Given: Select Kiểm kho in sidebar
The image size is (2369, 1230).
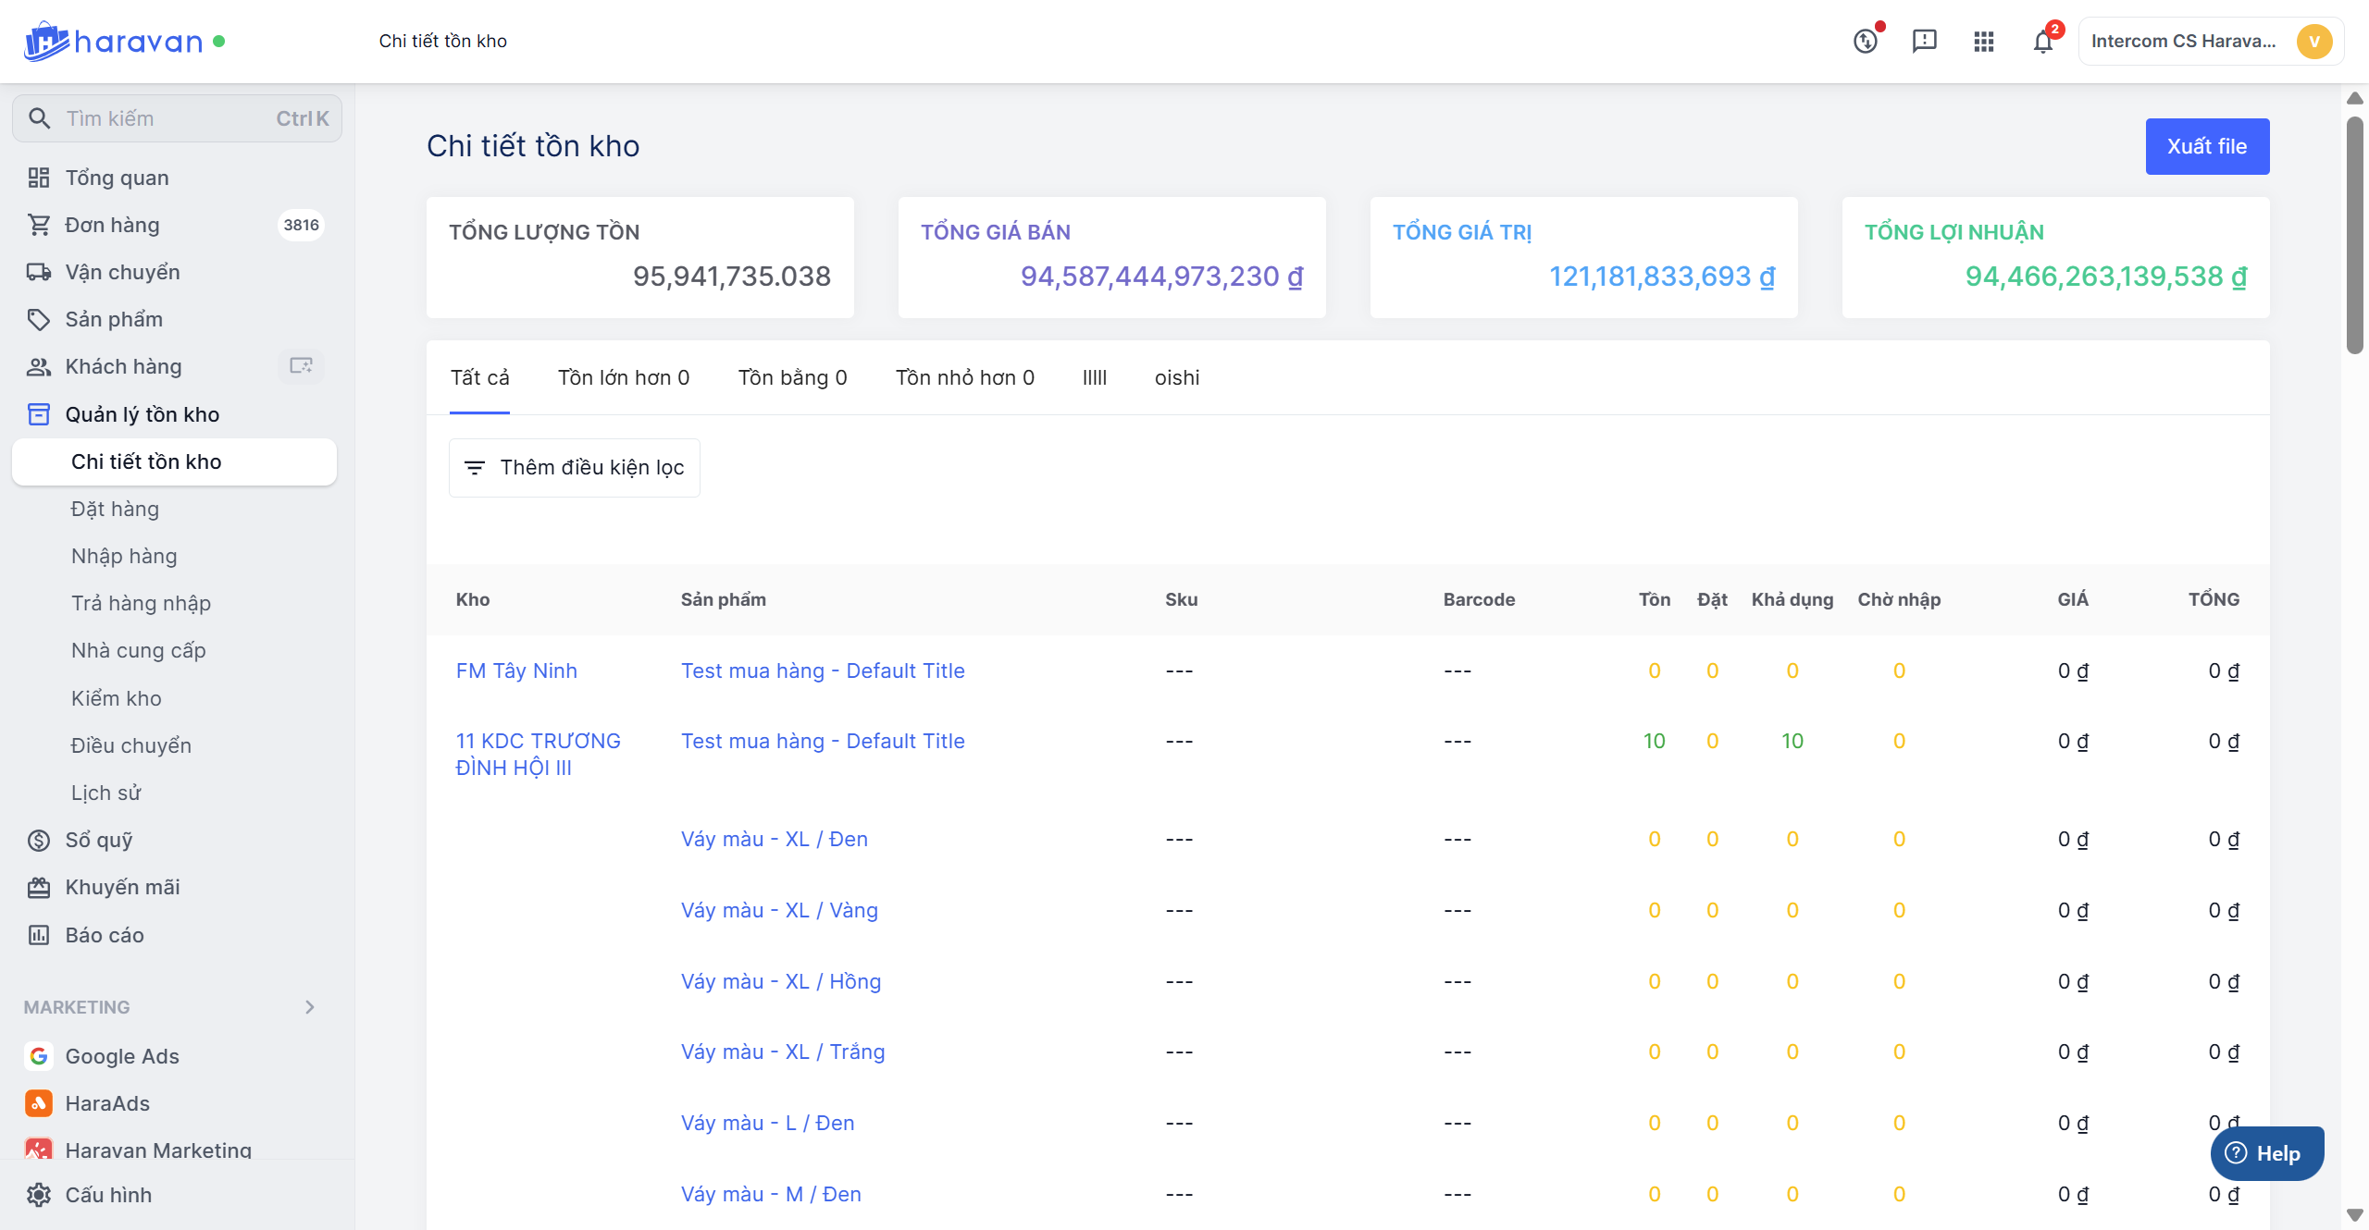Looking at the screenshot, I should tap(117, 698).
